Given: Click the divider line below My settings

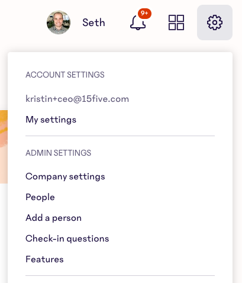Looking at the screenshot, I should pyautogui.click(x=120, y=136).
